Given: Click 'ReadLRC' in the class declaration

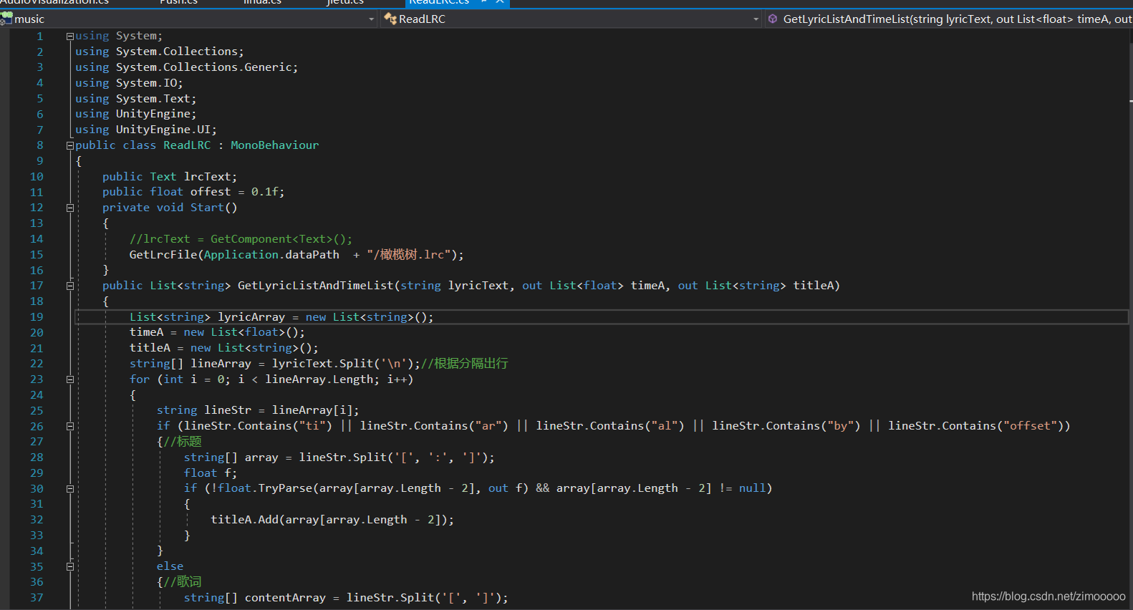Looking at the screenshot, I should pos(187,145).
